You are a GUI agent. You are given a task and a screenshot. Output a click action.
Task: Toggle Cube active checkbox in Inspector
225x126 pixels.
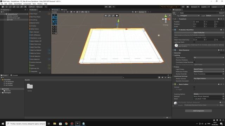click(178, 13)
